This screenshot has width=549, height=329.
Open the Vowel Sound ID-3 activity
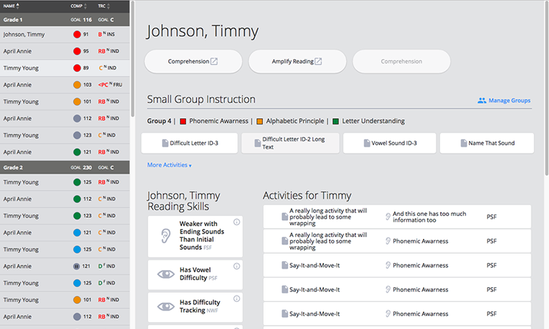(389, 143)
